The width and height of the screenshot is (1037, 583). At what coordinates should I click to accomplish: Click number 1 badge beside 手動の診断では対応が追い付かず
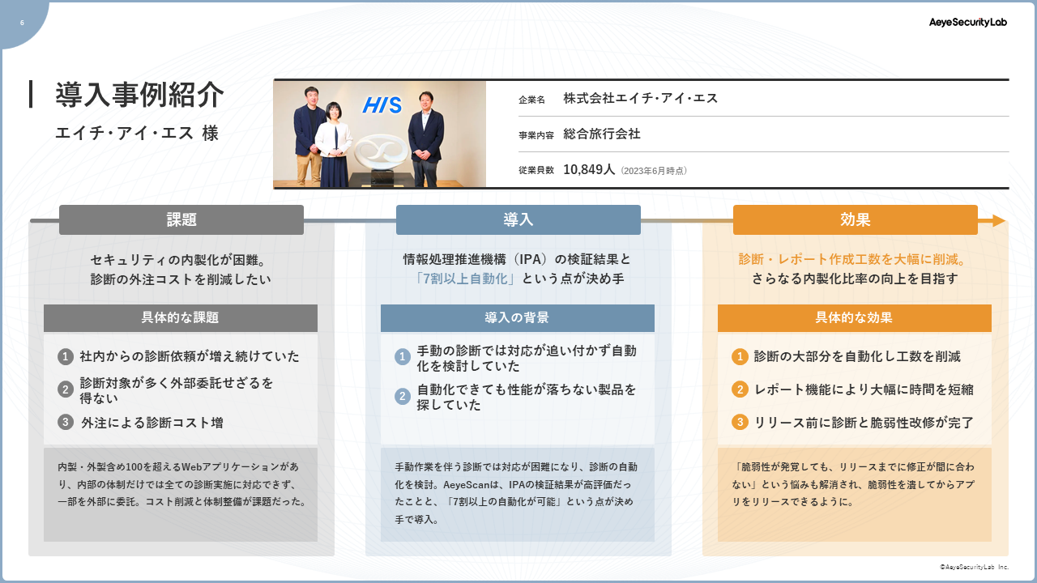coord(403,357)
